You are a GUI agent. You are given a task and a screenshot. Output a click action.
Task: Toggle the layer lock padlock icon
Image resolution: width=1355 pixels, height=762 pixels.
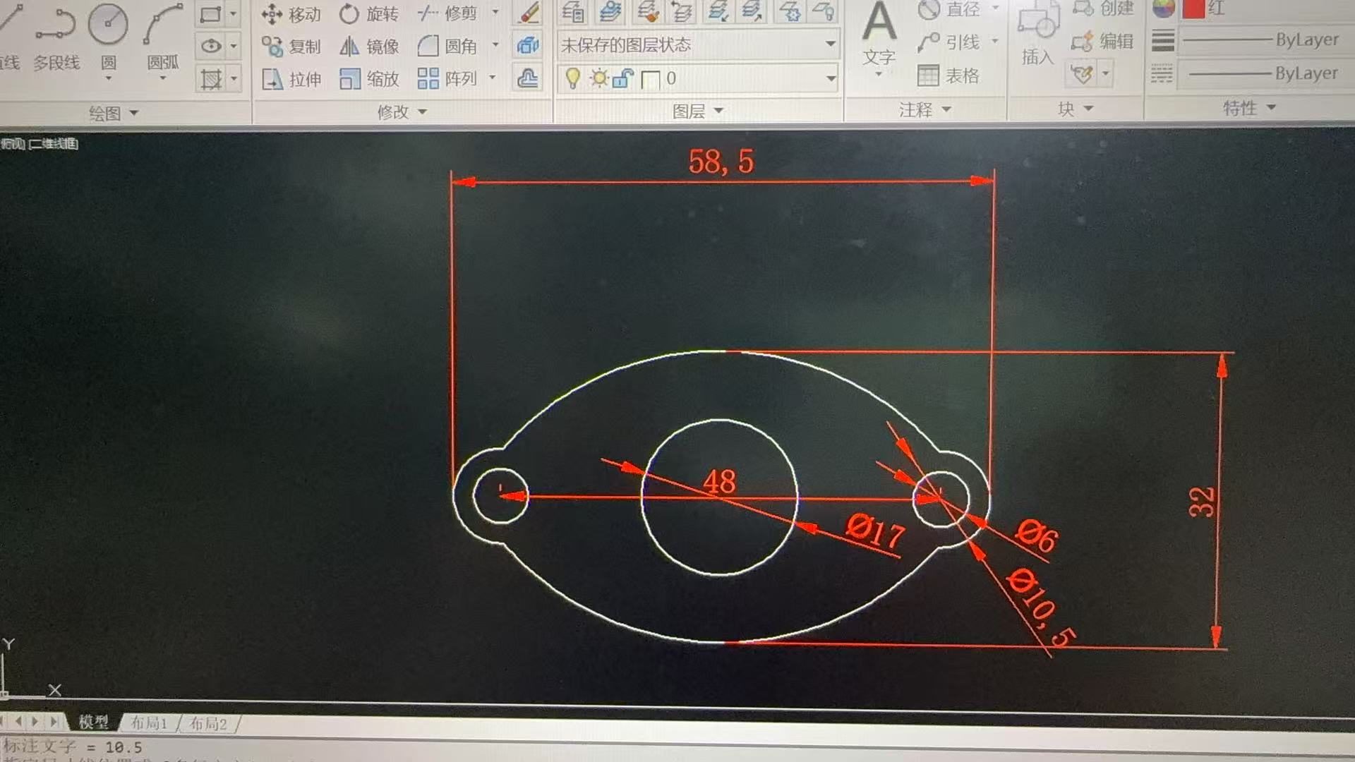click(622, 78)
